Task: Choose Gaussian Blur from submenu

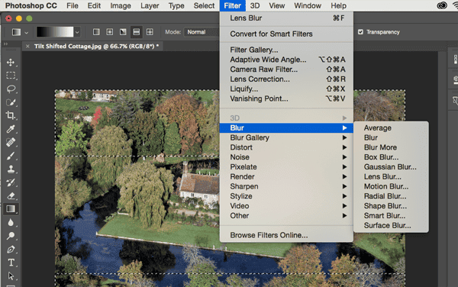Action: click(x=391, y=166)
